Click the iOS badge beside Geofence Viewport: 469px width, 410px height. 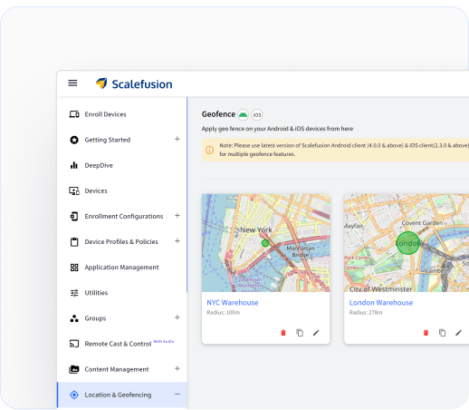257,114
